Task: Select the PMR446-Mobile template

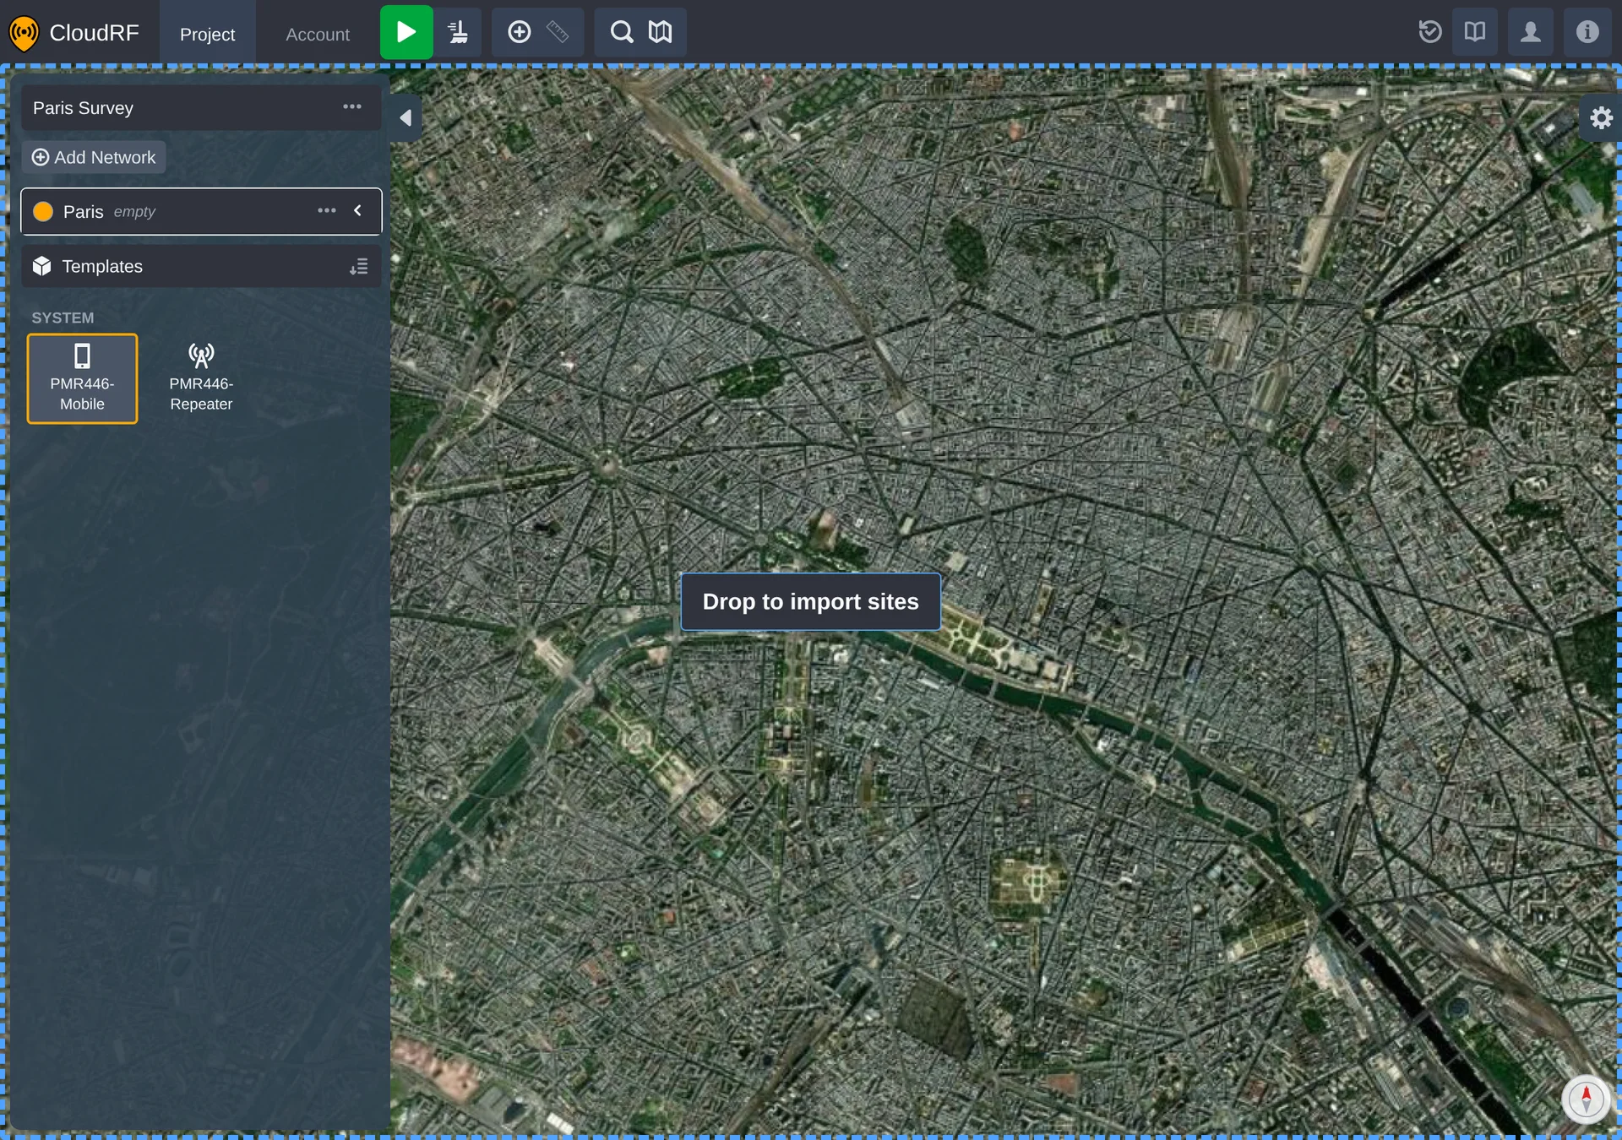Action: point(82,378)
